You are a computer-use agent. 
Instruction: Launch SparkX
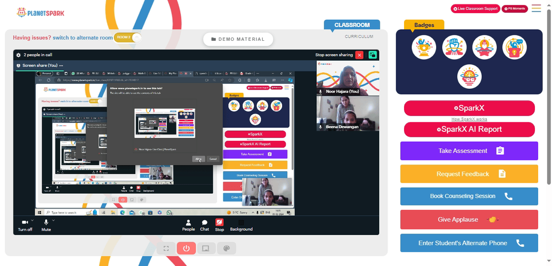[469, 108]
